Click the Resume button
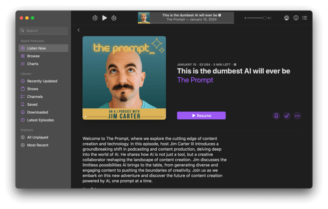328x209 pixels. click(201, 116)
